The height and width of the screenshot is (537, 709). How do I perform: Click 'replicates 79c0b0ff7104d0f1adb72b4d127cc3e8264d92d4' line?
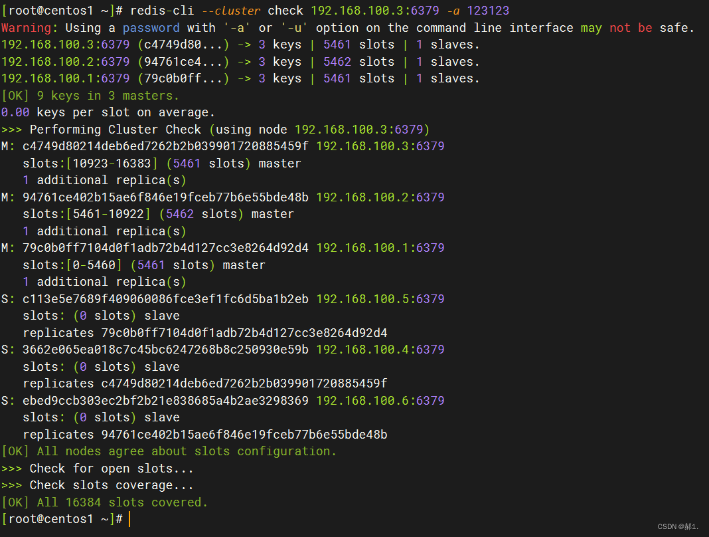[x=205, y=333]
